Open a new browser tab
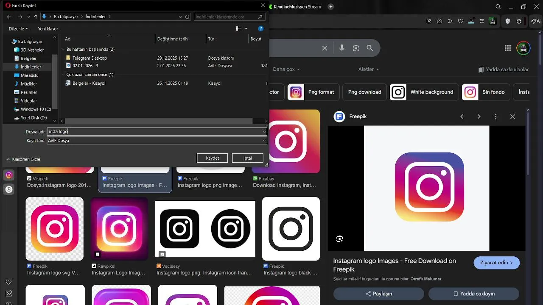This screenshot has height=305, width=543. 331,7
